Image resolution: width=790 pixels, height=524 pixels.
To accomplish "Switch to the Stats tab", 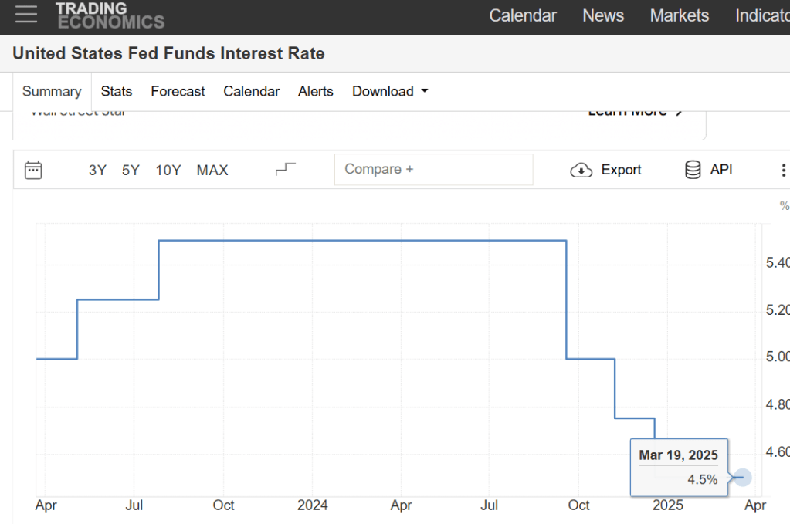I will (x=117, y=91).
